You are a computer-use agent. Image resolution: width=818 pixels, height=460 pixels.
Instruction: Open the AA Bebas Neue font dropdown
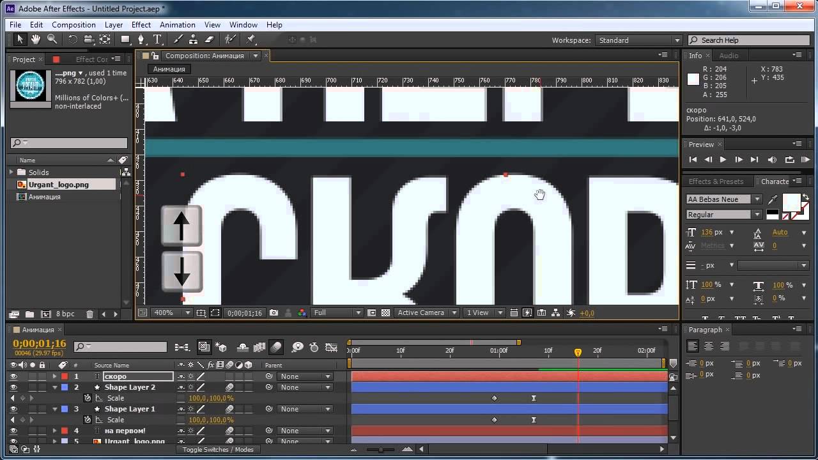(x=724, y=199)
